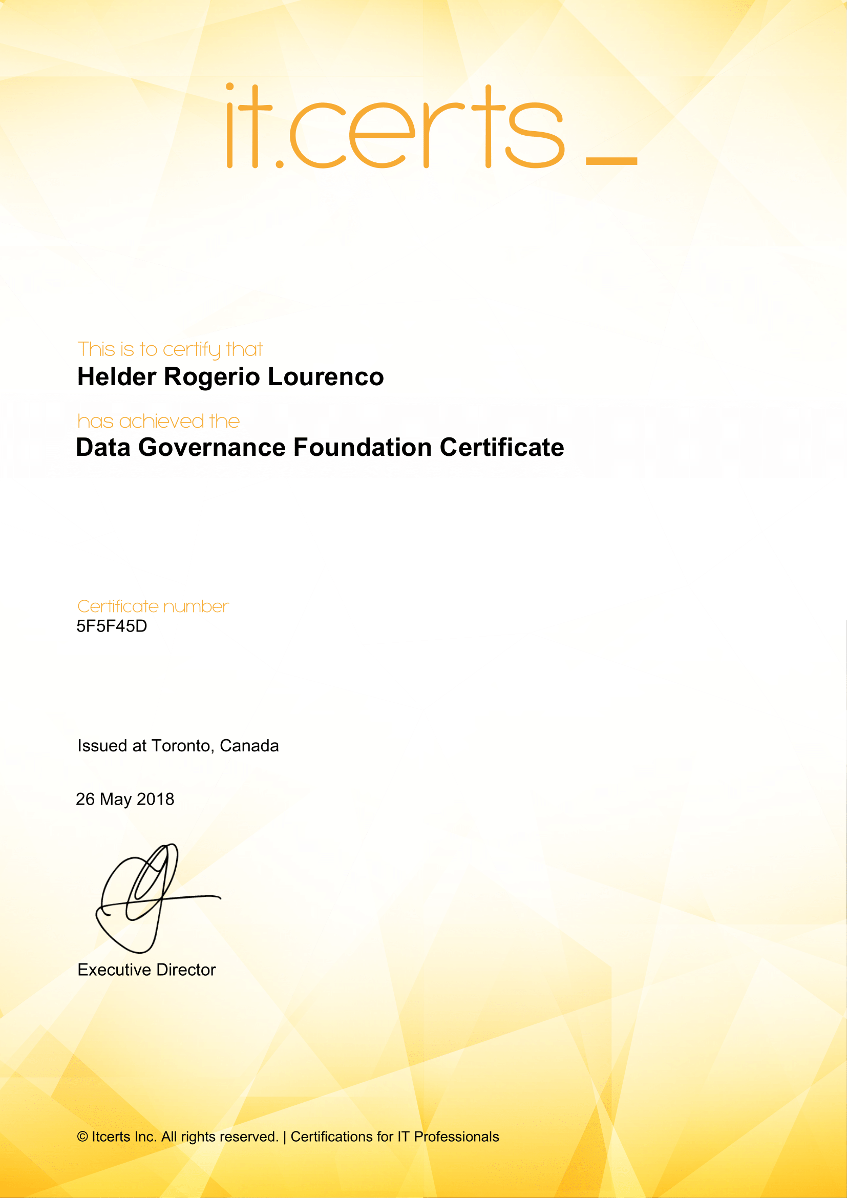Click the word 'Foundation' in the title
Screen dimensions: 847x1198
click(x=363, y=448)
